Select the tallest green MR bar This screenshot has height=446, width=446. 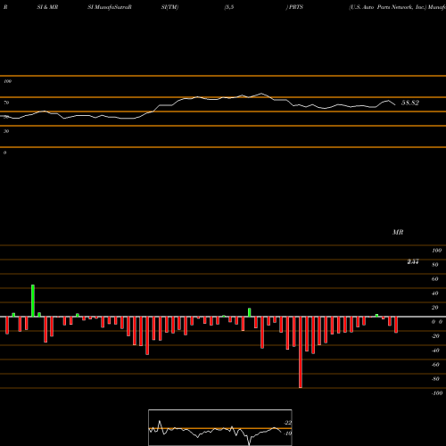[x=33, y=301]
